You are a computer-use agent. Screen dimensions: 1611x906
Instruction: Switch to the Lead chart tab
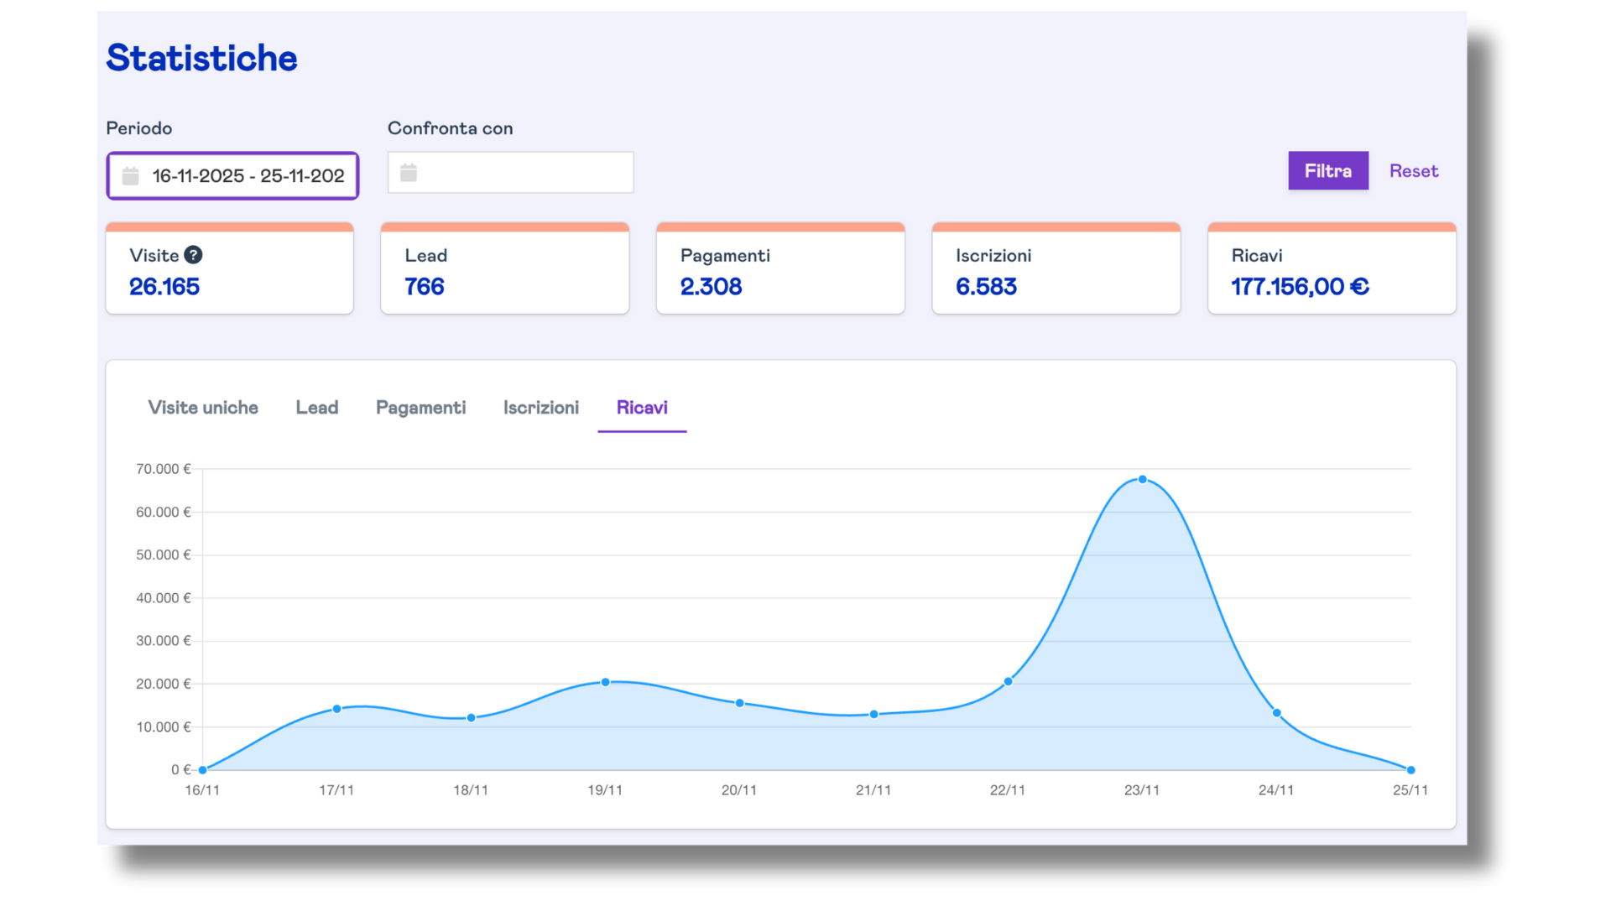[316, 408]
